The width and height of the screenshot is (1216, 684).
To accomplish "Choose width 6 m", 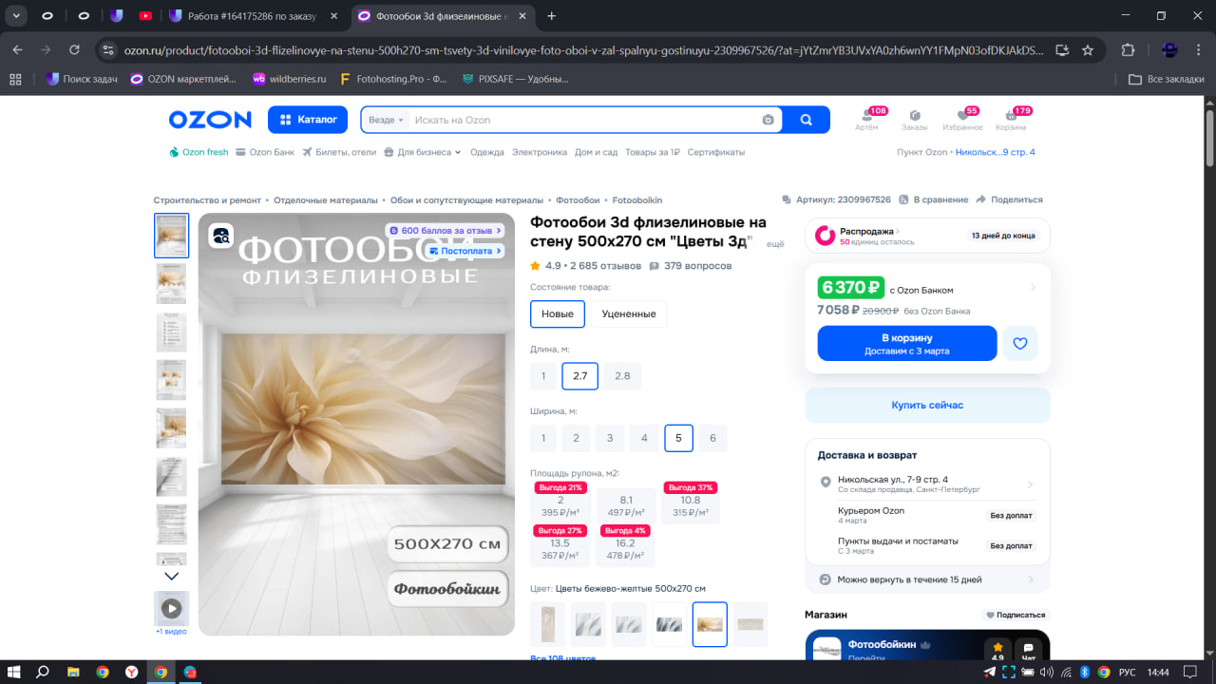I will (712, 438).
